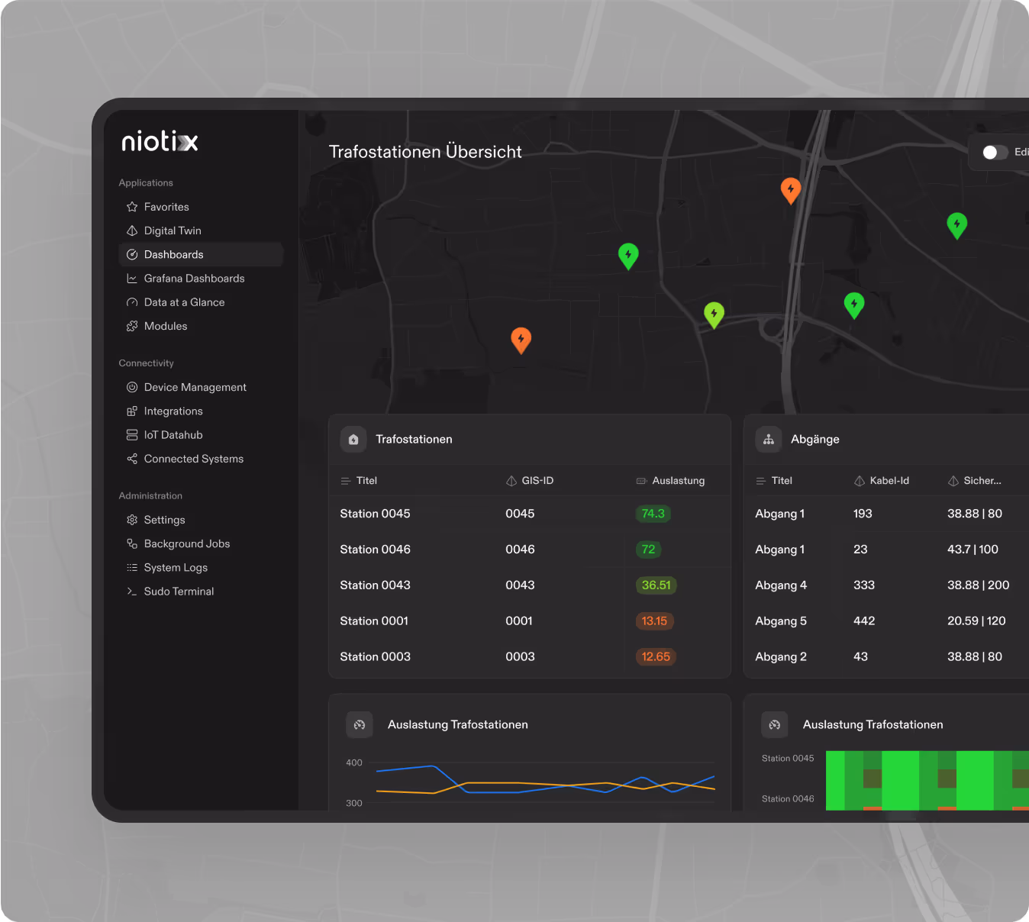This screenshot has height=922, width=1029.
Task: Click GIS-ID value 0043
Action: [520, 585]
